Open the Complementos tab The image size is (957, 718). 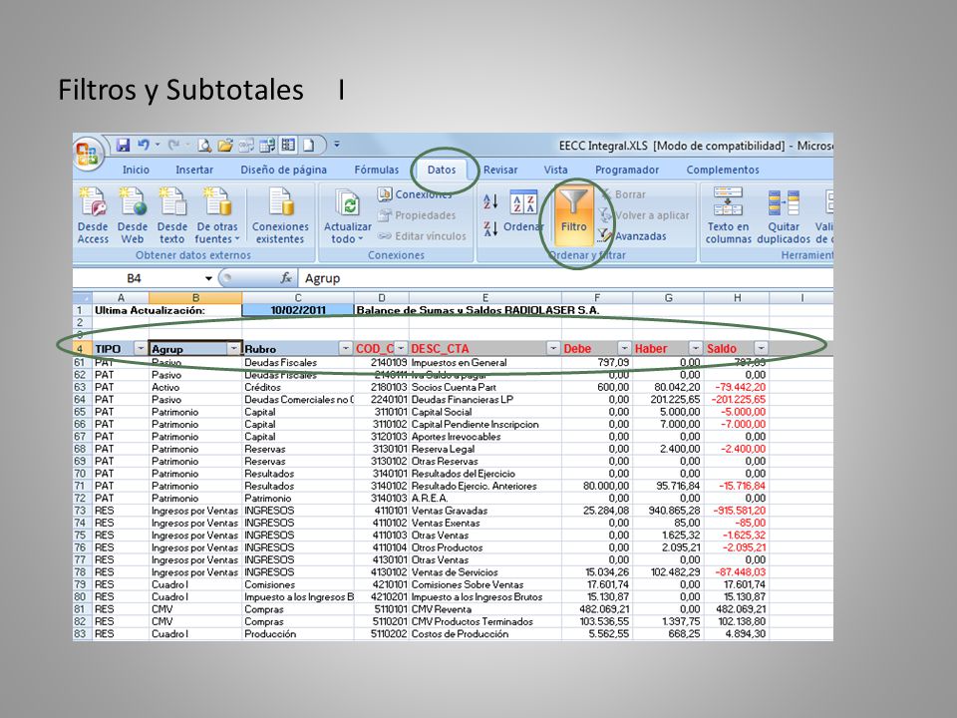click(723, 170)
